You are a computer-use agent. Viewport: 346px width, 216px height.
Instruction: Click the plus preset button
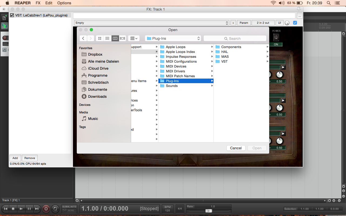233,23
